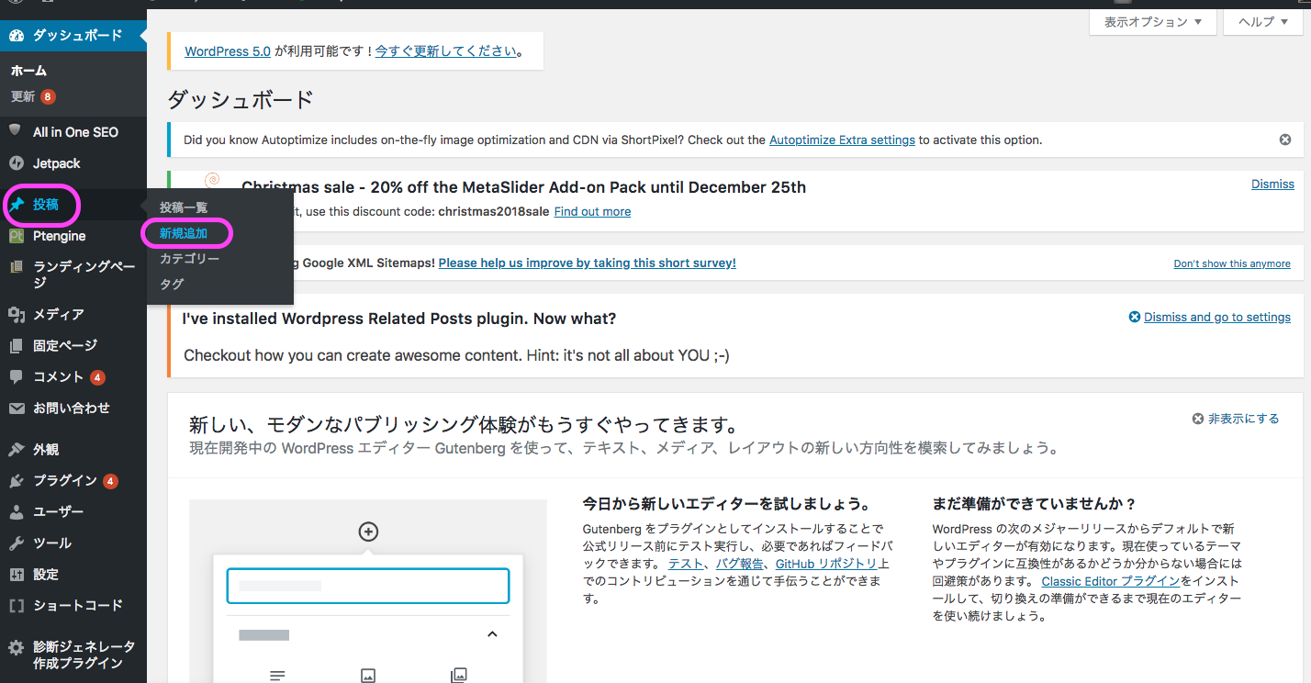Viewport: 1311px width, 683px height.
Task: Click the 外観 paintbrush icon
Action: [x=16, y=450]
